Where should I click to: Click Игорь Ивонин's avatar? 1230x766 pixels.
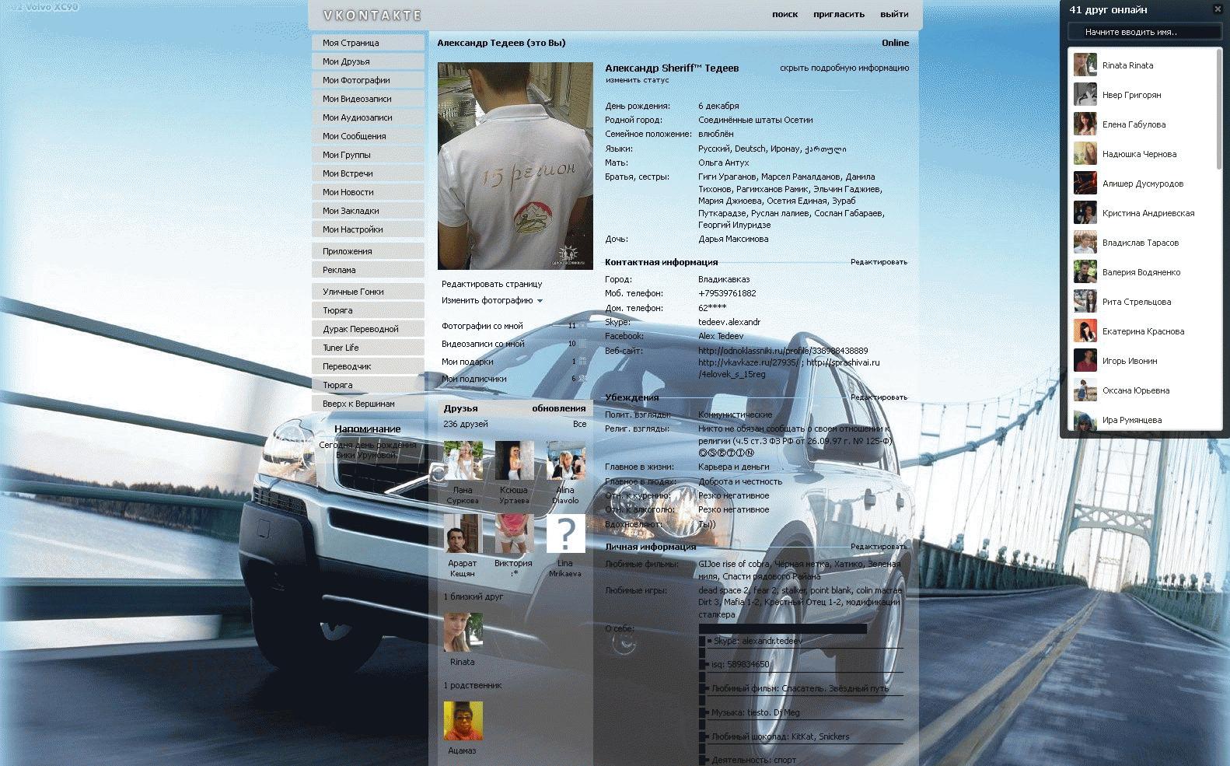click(x=1085, y=360)
